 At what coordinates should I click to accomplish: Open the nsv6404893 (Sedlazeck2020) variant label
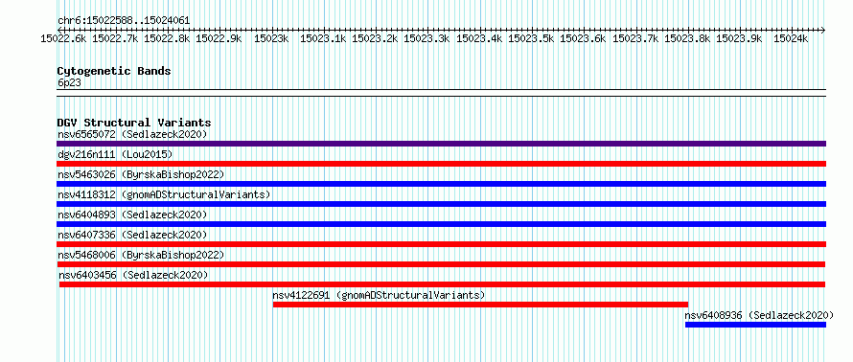click(132, 215)
